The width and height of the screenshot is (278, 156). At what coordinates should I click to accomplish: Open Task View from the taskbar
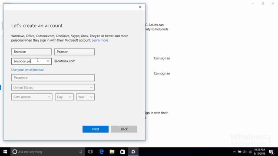tap(90, 152)
